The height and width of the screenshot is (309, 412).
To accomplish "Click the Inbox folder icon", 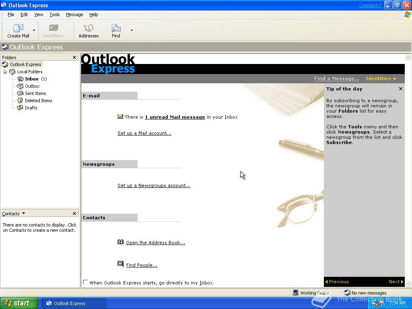I will [20, 79].
